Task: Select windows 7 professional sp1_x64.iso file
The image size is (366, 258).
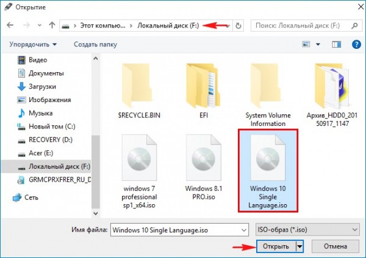Action: point(139,171)
